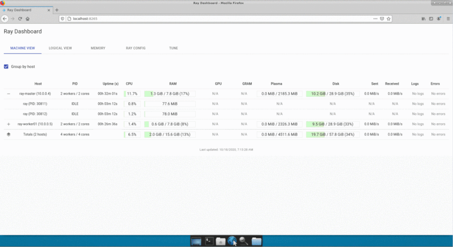Screen dimensions: 453x247
Task: Switch to the Tune tab
Action: coord(173,48)
